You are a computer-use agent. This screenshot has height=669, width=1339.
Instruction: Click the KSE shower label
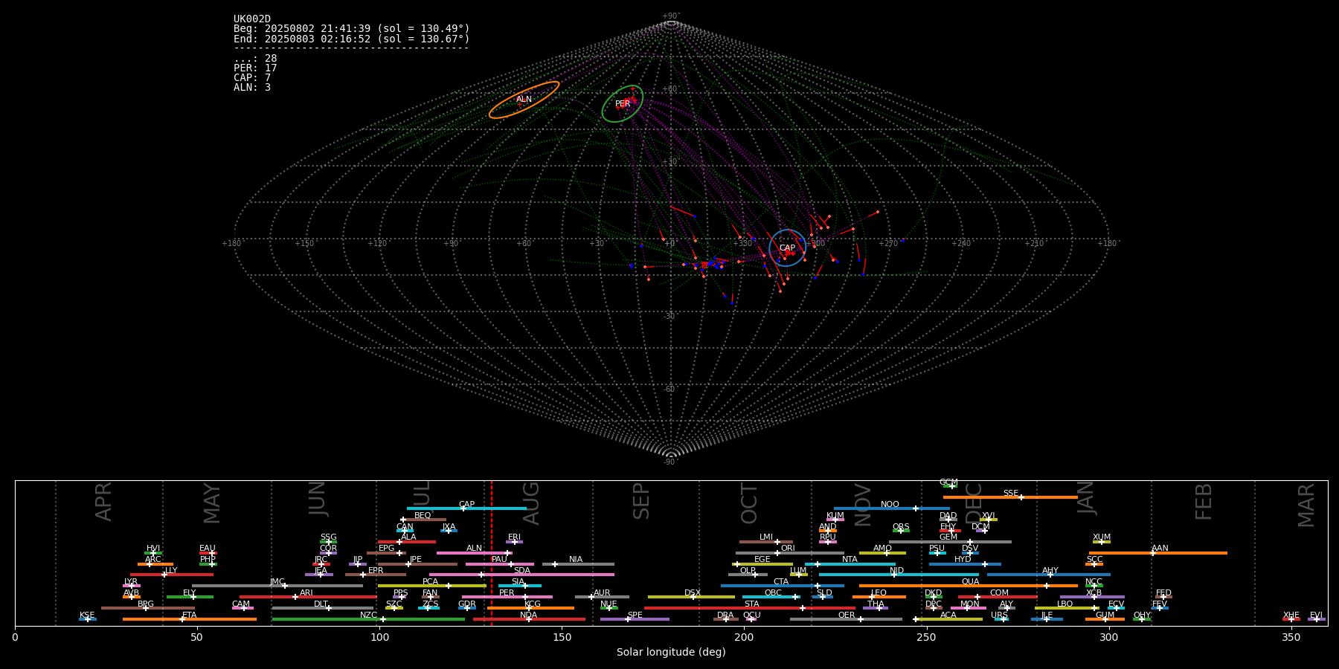pos(87,615)
